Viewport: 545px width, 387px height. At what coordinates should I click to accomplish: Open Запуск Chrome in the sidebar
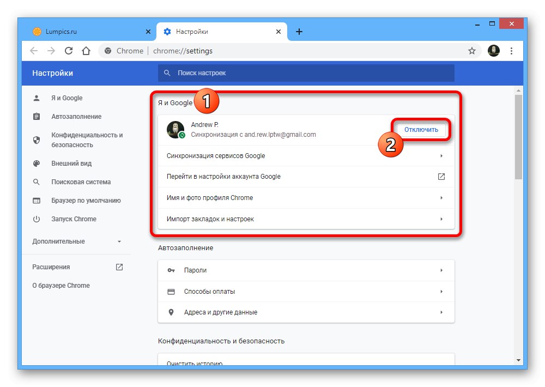pos(74,219)
